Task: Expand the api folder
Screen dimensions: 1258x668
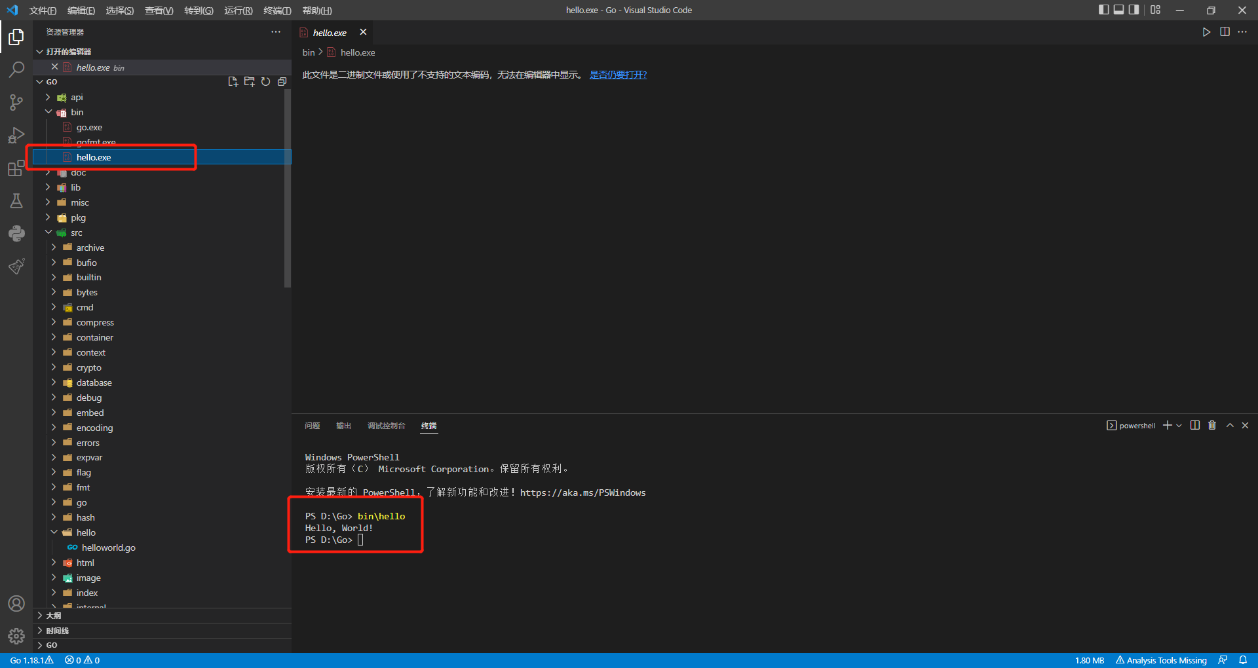Action: (77, 98)
